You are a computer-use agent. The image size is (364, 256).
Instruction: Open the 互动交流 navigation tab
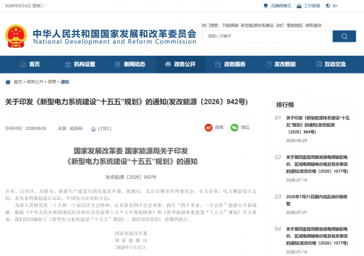[331, 64]
